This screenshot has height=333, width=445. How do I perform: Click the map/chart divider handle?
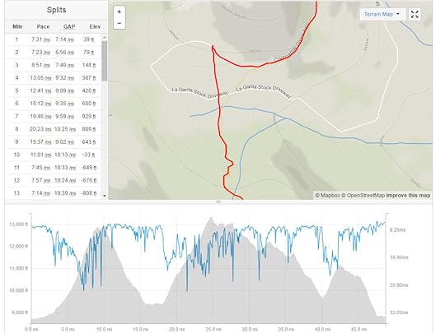pyautogui.click(x=218, y=202)
